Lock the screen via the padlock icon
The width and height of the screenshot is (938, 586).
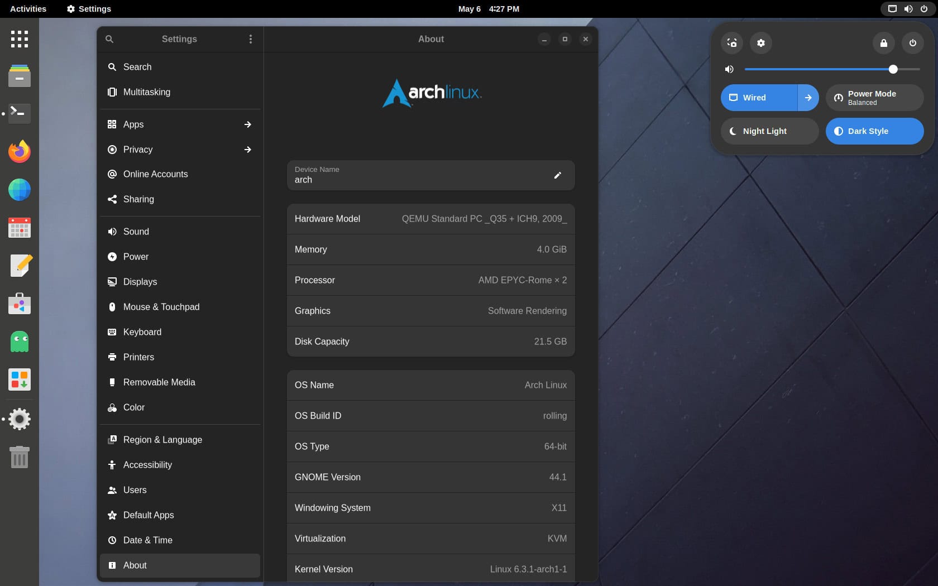coord(883,43)
